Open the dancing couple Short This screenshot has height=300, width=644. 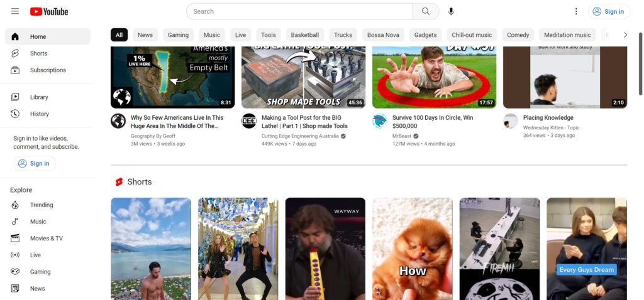point(238,249)
